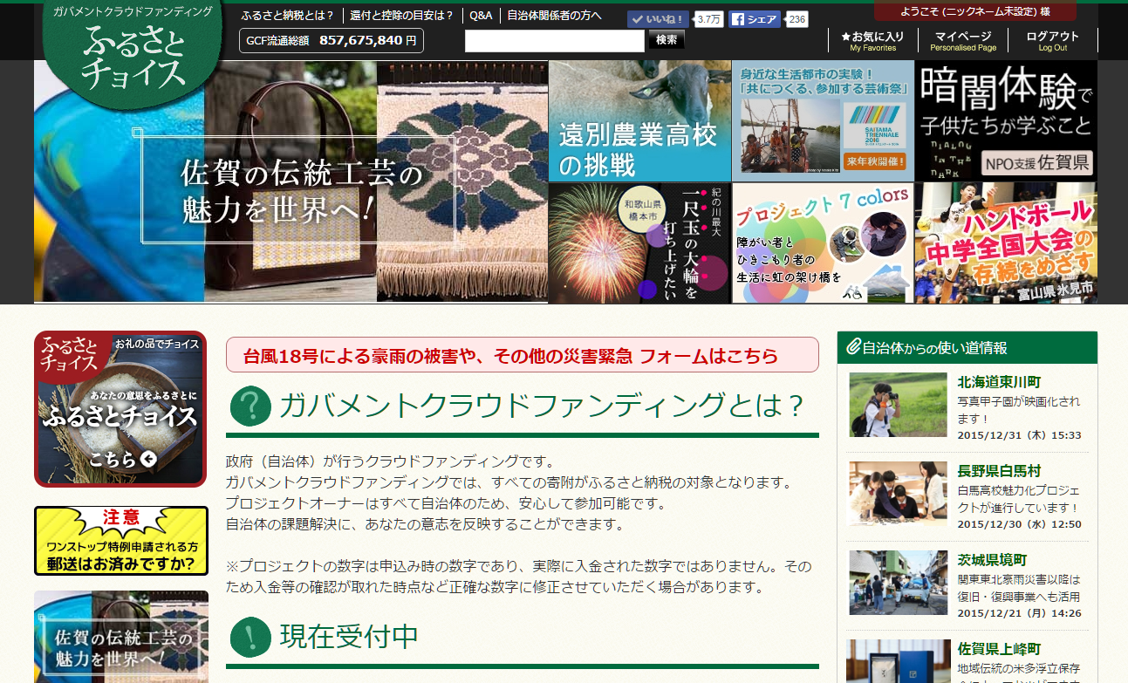This screenshot has height=683, width=1128.
Task: Click the 検索 search button
Action: (x=667, y=40)
